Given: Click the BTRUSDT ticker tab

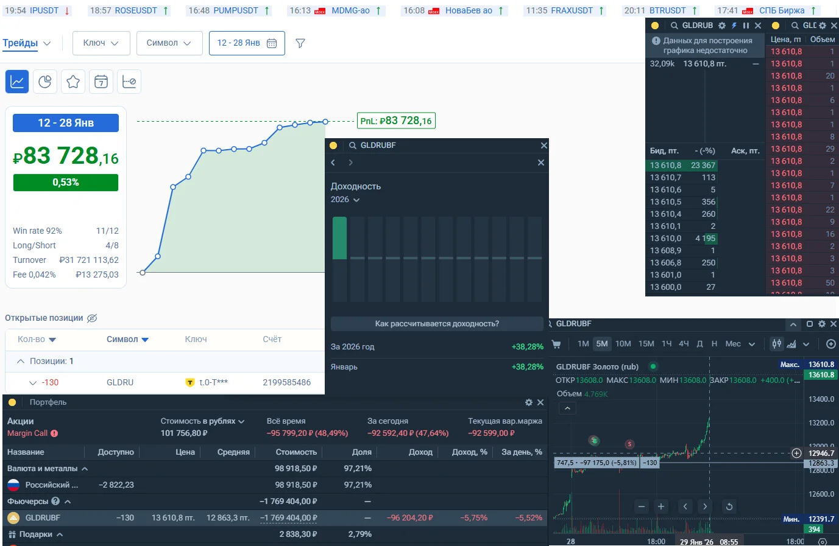Looking at the screenshot, I should coord(660,10).
